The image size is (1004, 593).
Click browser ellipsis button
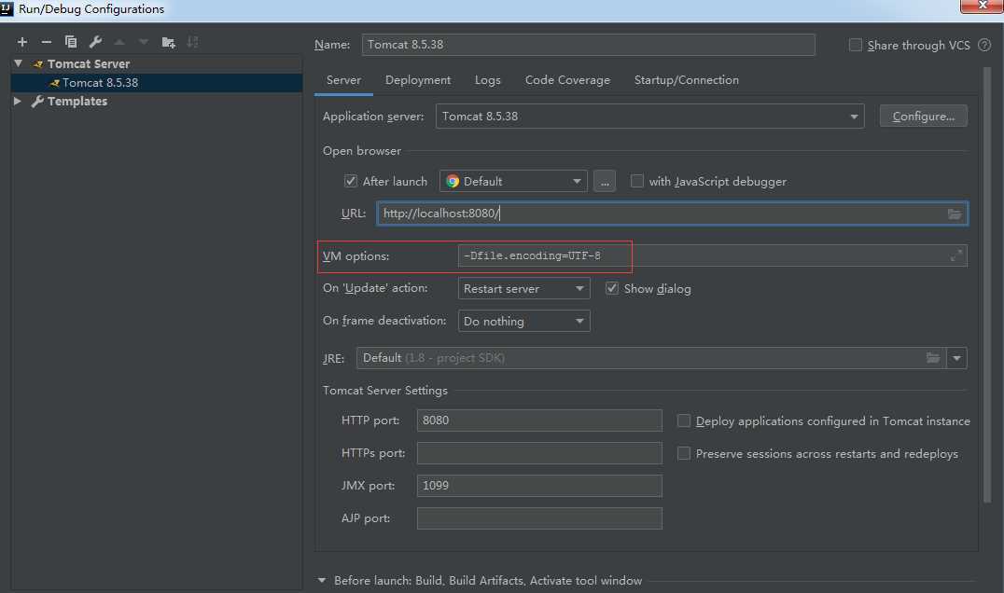605,181
